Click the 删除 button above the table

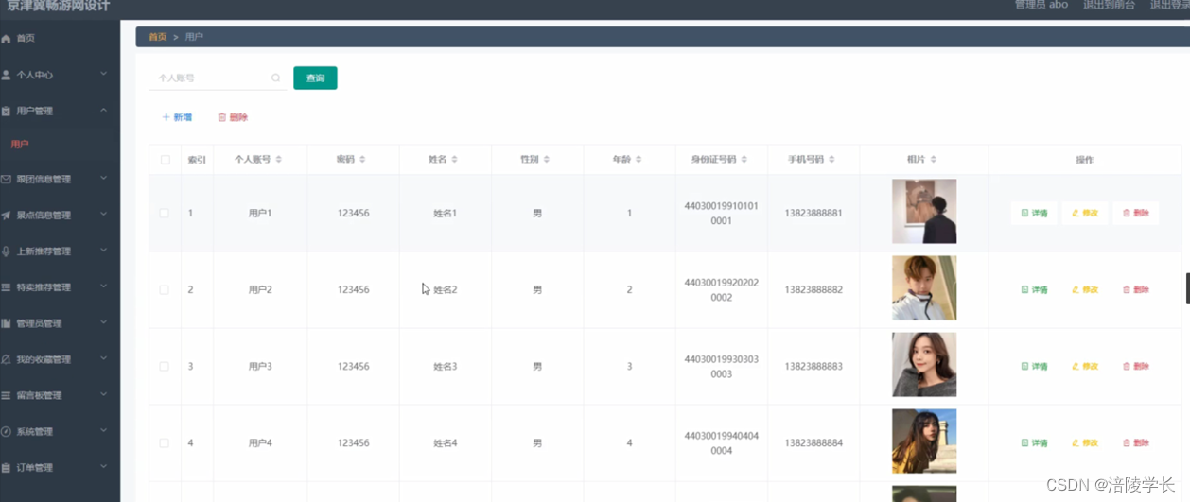[x=233, y=118]
